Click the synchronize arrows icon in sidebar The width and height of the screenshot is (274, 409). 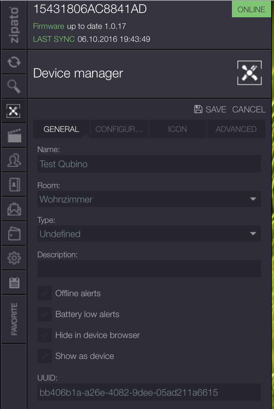click(14, 62)
